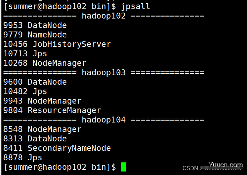Click the 8313 DataNode line
This screenshot has height=175, width=247.
[35, 139]
